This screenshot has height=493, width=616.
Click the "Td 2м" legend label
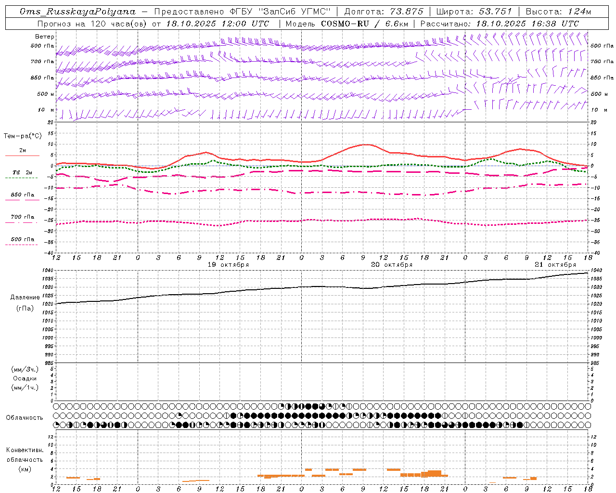pos(22,172)
